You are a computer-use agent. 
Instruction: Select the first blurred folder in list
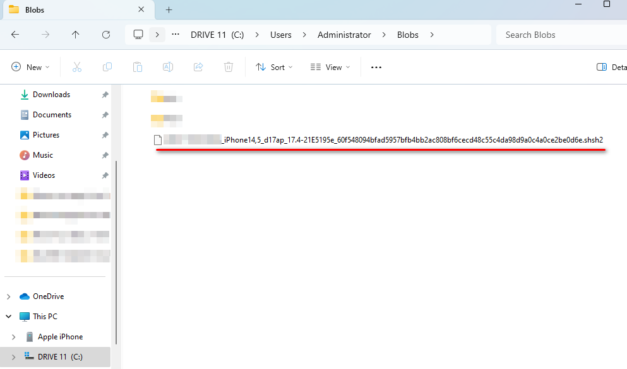tap(166, 97)
